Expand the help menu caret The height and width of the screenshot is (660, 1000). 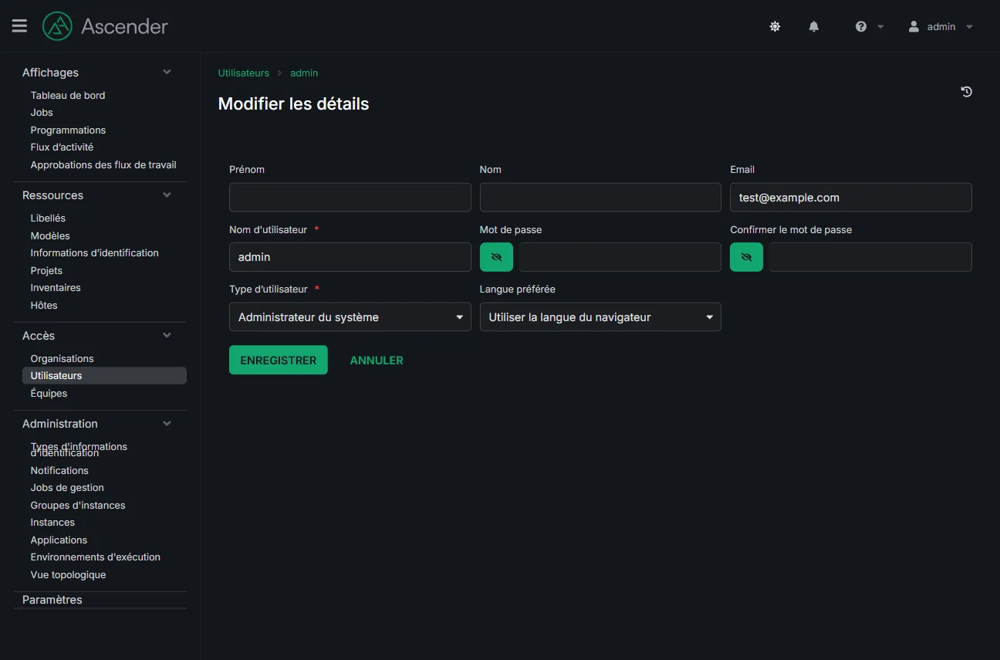point(880,26)
